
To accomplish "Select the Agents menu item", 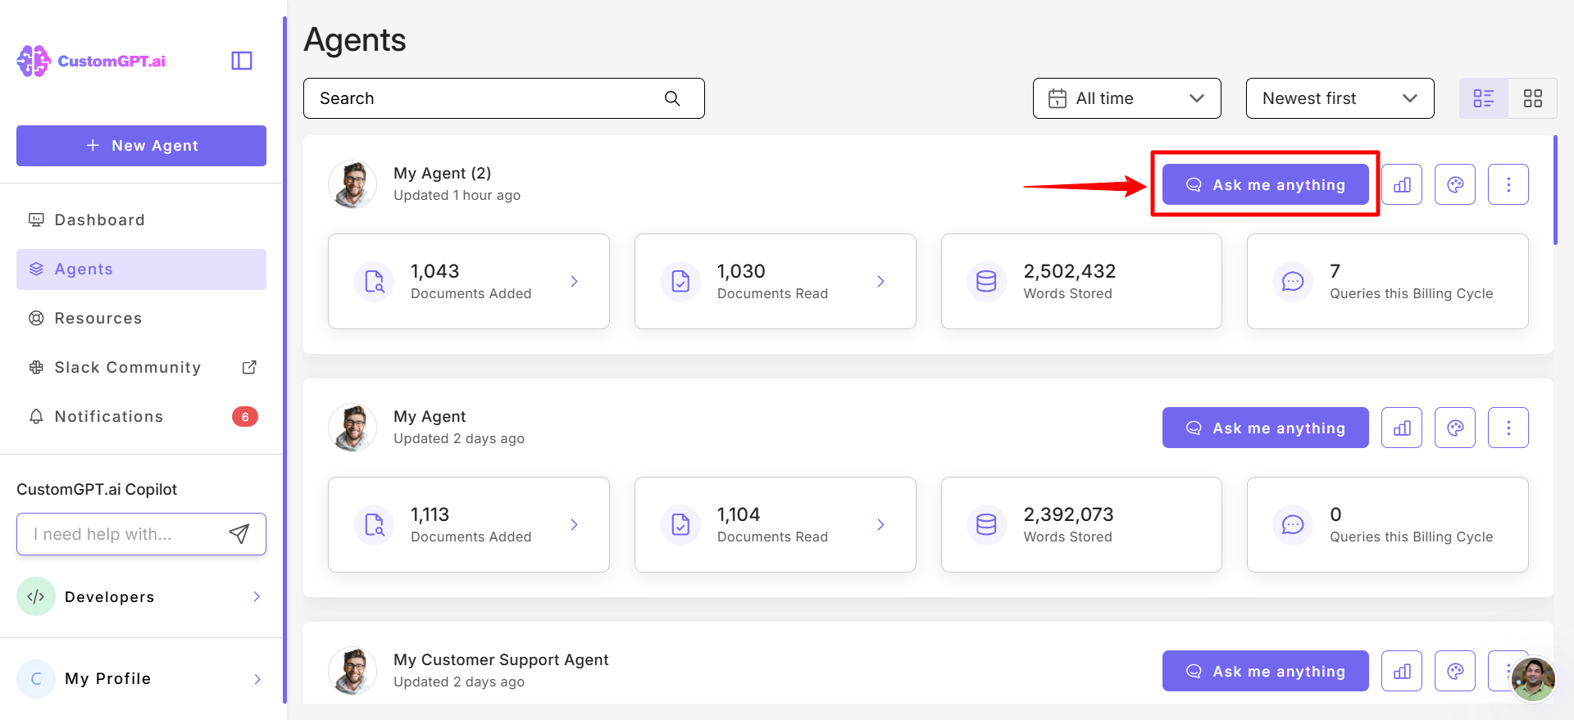I will pyautogui.click(x=141, y=269).
